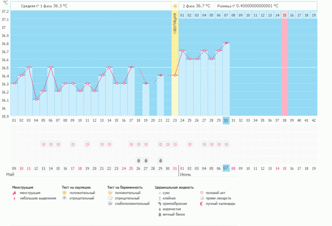Image resolution: width=332 pixels, height=226 pixels.
Task: Click the pink day 15 cell in phase two header
Action: coord(285,15)
